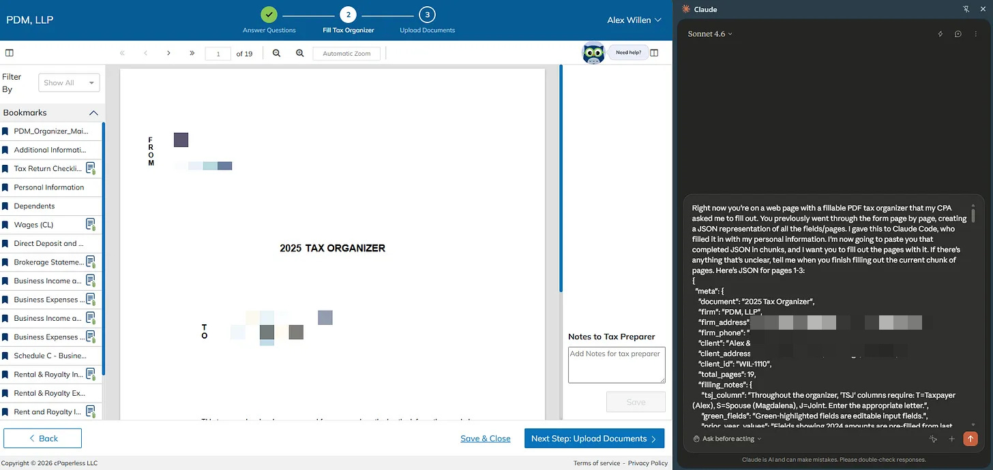Click the lightning bolt icon in Claude
Screen dimensions: 993x470
coord(940,34)
